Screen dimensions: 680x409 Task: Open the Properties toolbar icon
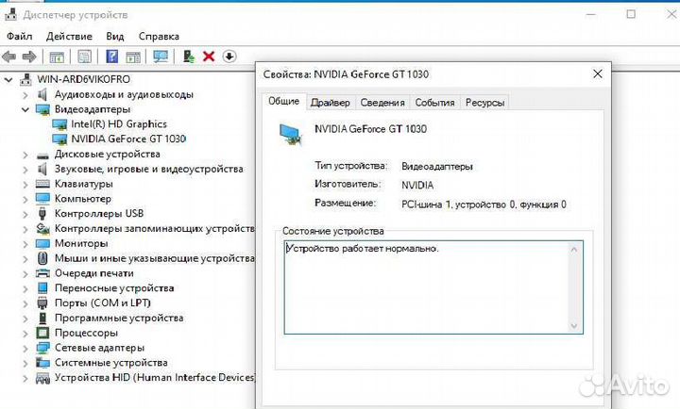(x=84, y=57)
